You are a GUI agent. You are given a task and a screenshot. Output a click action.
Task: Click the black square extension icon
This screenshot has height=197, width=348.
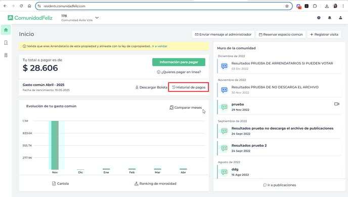[307, 6]
